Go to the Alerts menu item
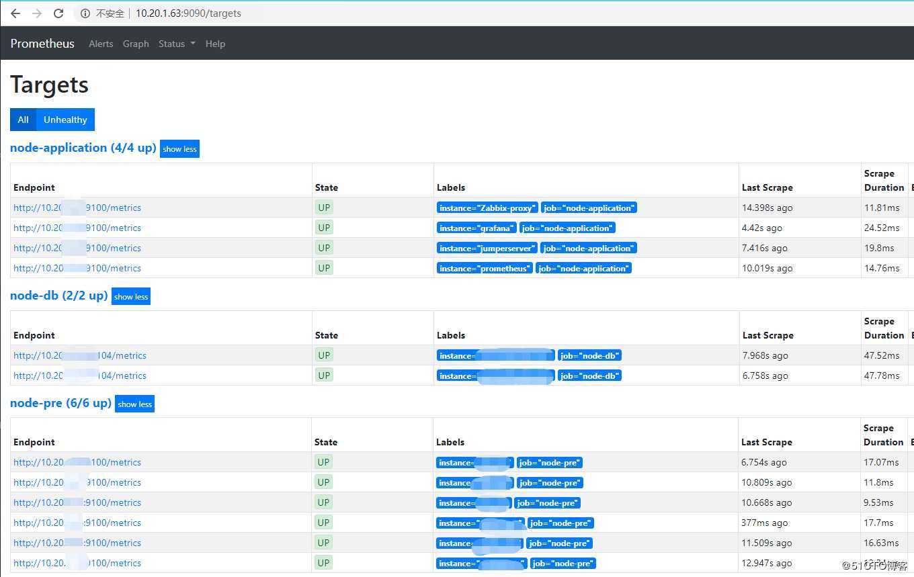Image resolution: width=914 pixels, height=577 pixels. coord(101,44)
